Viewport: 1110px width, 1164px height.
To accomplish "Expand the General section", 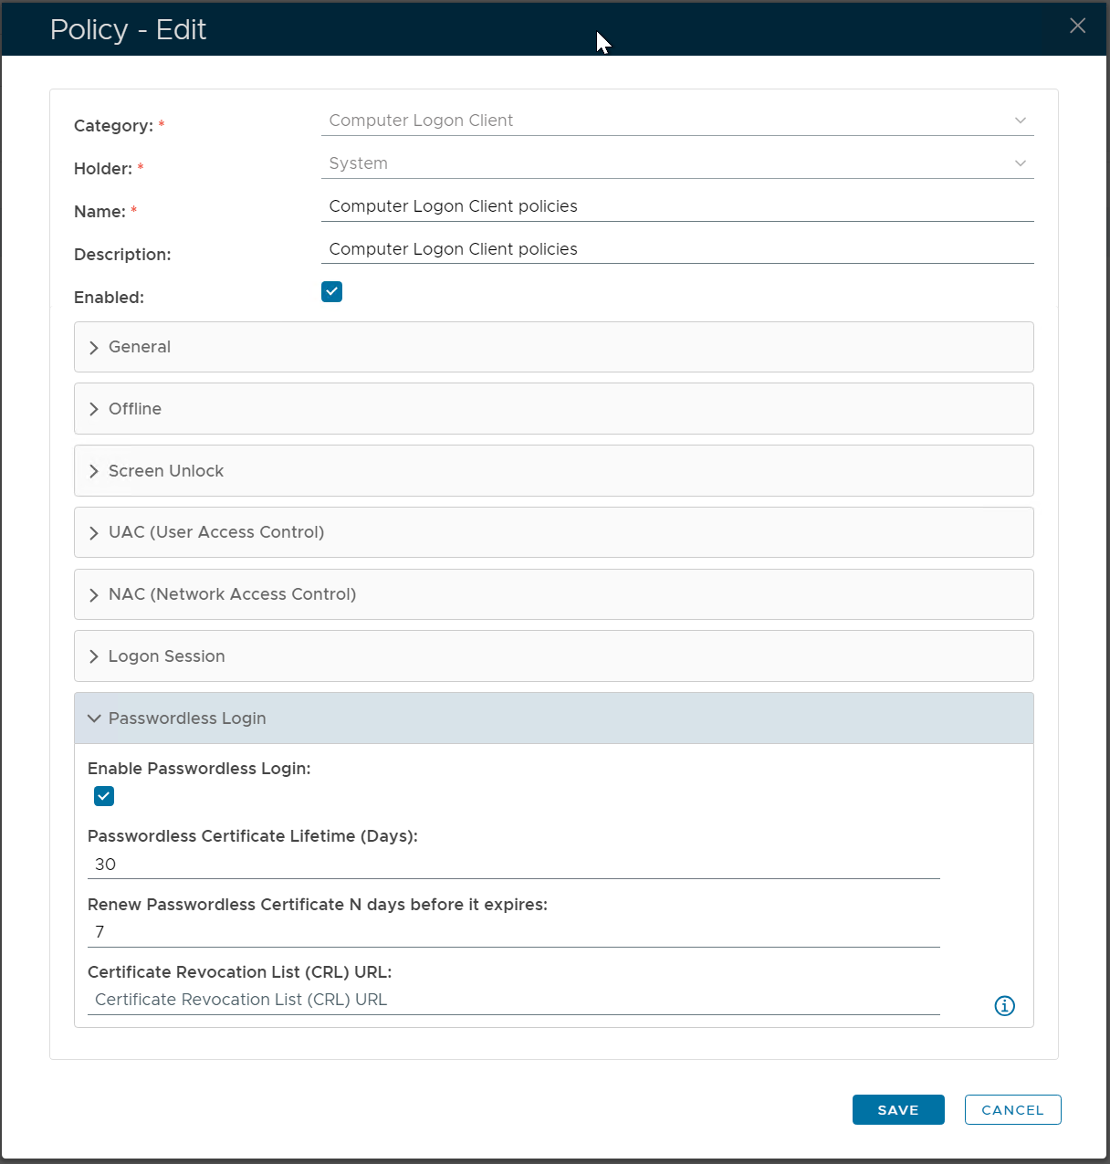I will pos(553,347).
